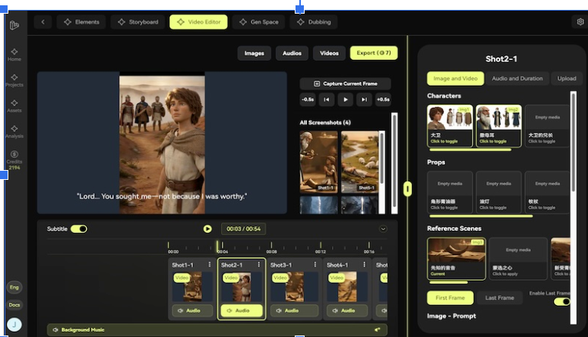
Task: Step back 0.5s in the preview
Action: [x=308, y=99]
